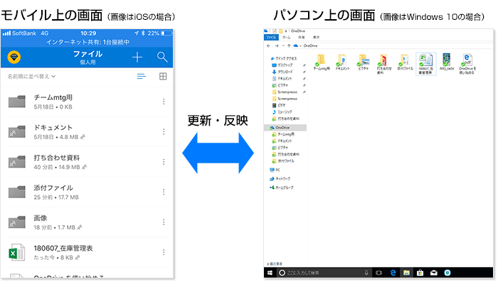Select PC in navigation pane
This screenshot has width=498, height=284.
pyautogui.click(x=275, y=170)
